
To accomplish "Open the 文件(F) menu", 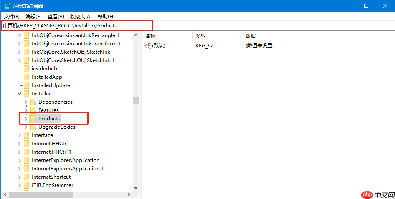I will [x=12, y=16].
